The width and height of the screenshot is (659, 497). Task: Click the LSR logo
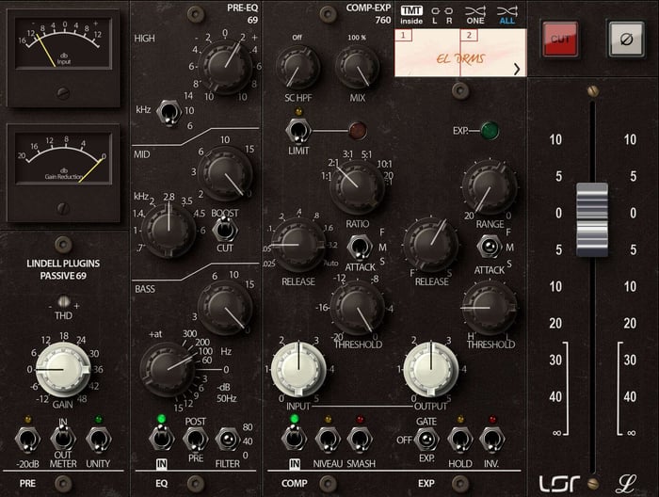pyautogui.click(x=559, y=484)
